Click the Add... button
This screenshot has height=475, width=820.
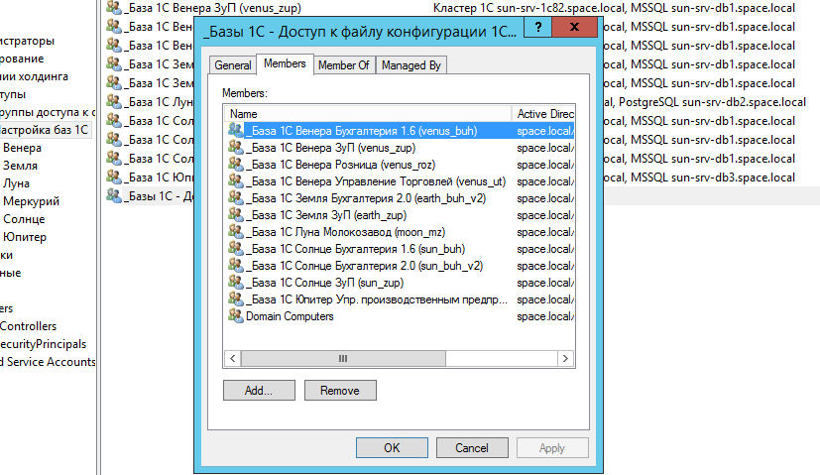point(259,391)
